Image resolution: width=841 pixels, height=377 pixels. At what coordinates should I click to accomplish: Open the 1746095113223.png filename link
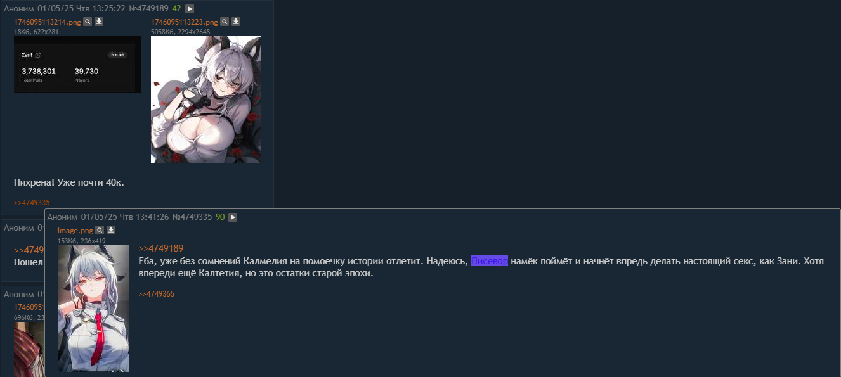click(185, 22)
